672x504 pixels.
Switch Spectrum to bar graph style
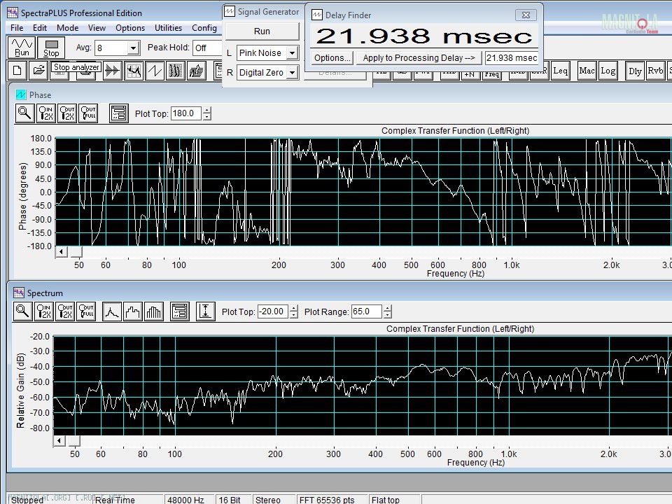[x=153, y=311]
